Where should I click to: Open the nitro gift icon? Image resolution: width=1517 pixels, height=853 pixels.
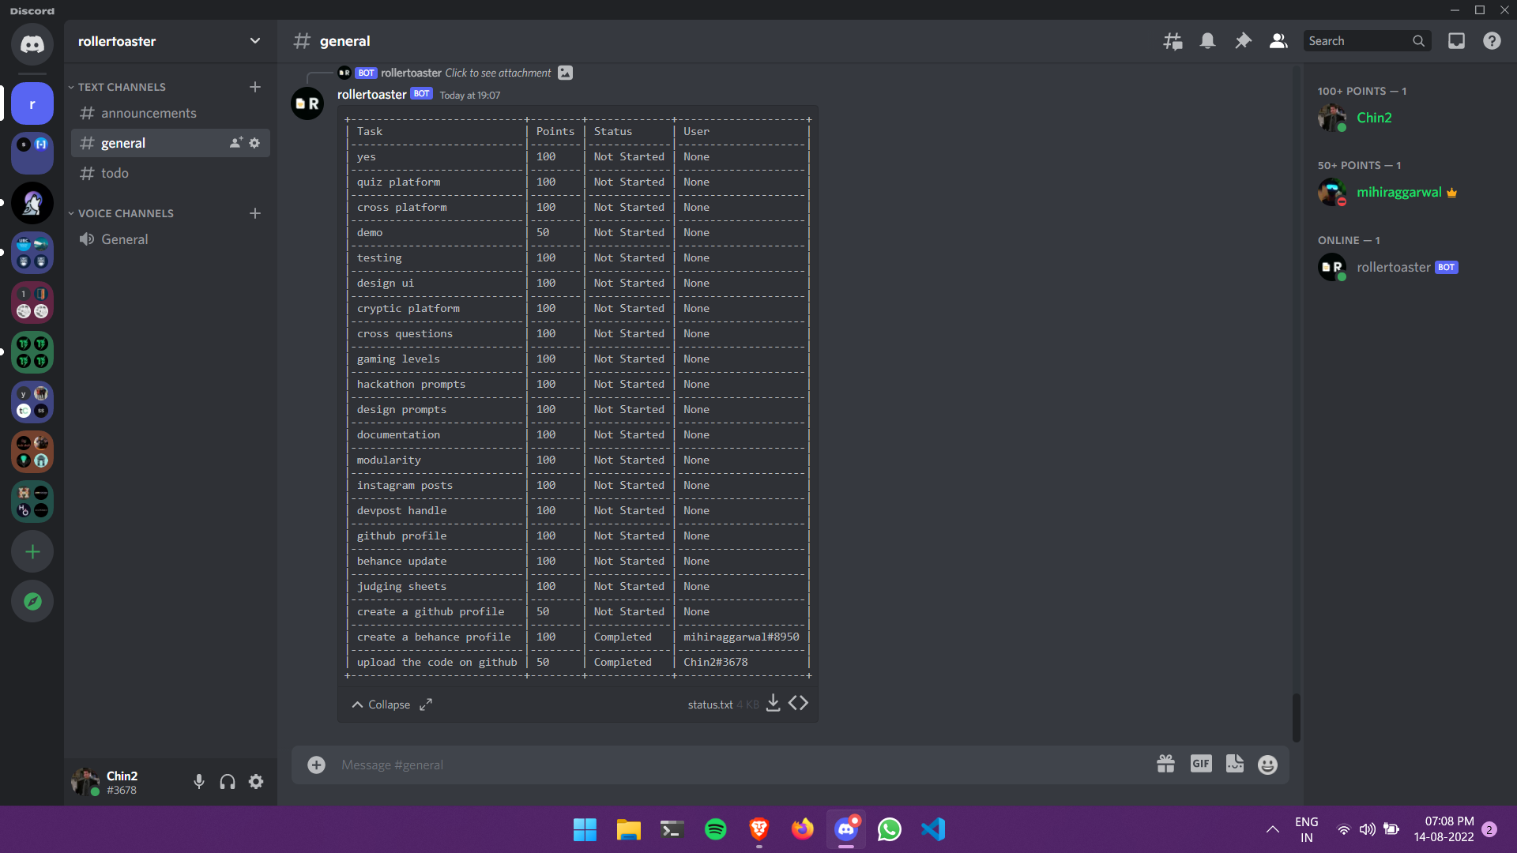click(x=1165, y=764)
